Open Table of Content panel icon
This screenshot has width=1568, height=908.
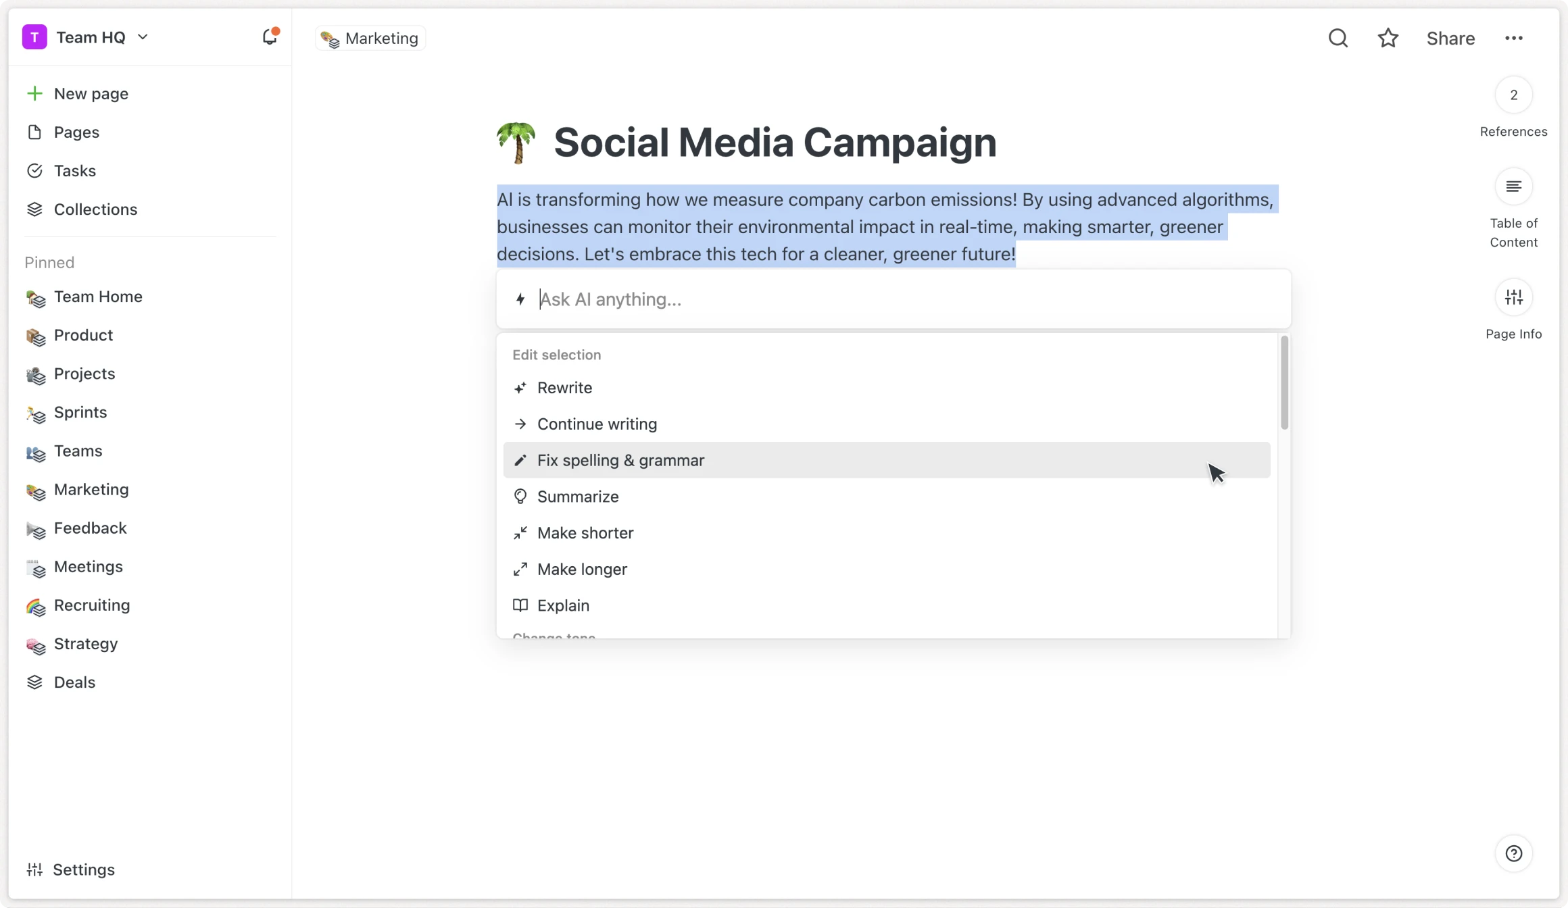click(1513, 186)
